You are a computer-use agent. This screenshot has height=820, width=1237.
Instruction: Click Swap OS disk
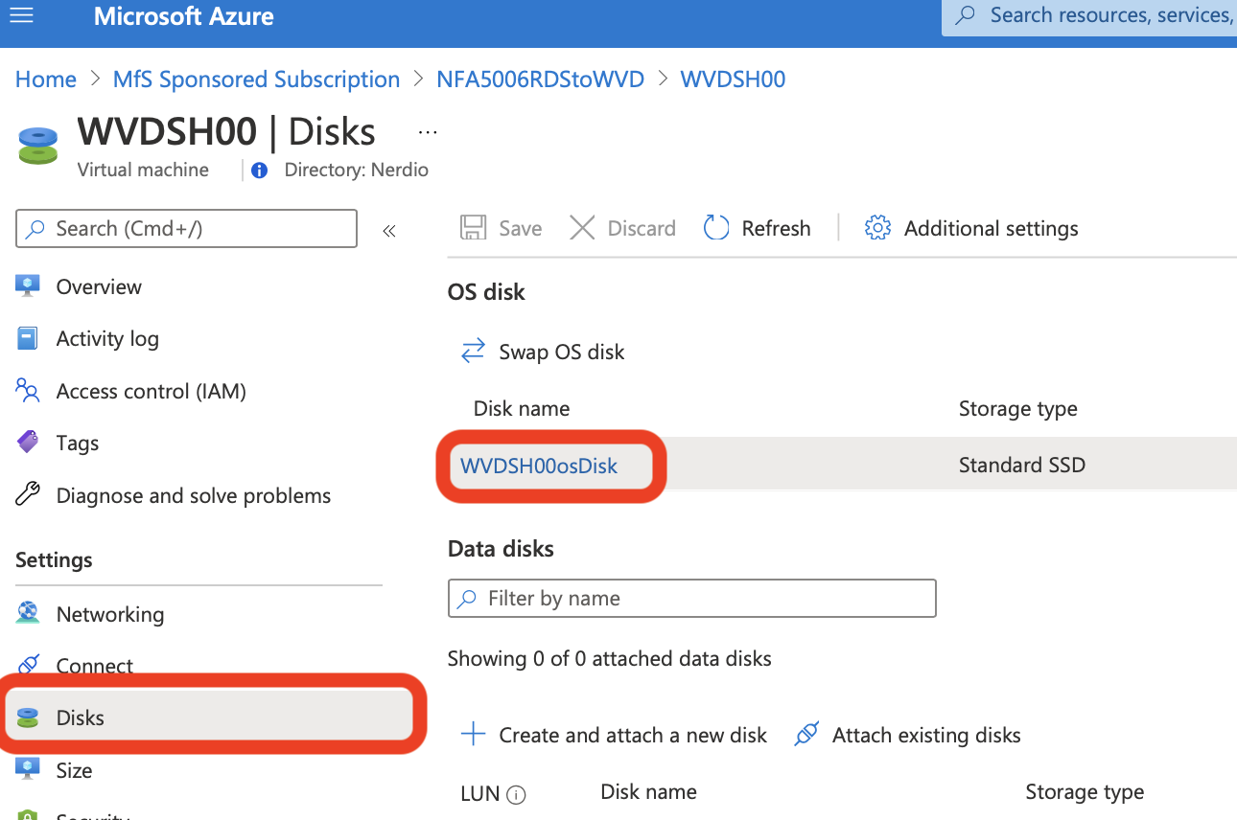click(x=543, y=352)
